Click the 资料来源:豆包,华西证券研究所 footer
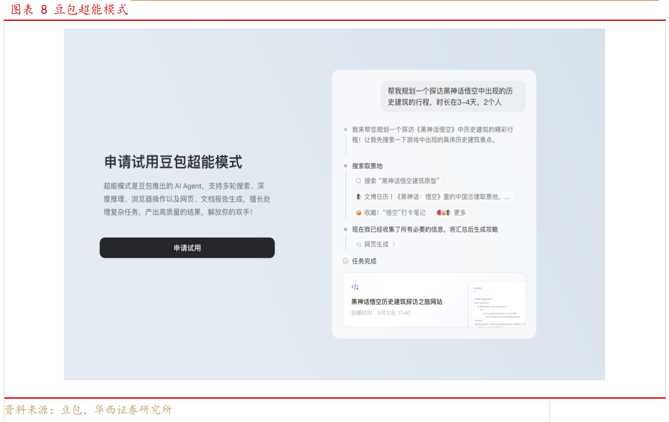The height and width of the screenshot is (422, 669). [89, 410]
